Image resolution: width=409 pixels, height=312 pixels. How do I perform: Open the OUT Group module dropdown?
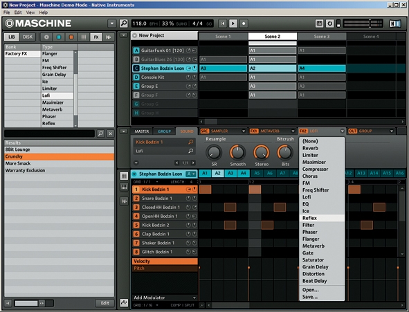(x=392, y=131)
